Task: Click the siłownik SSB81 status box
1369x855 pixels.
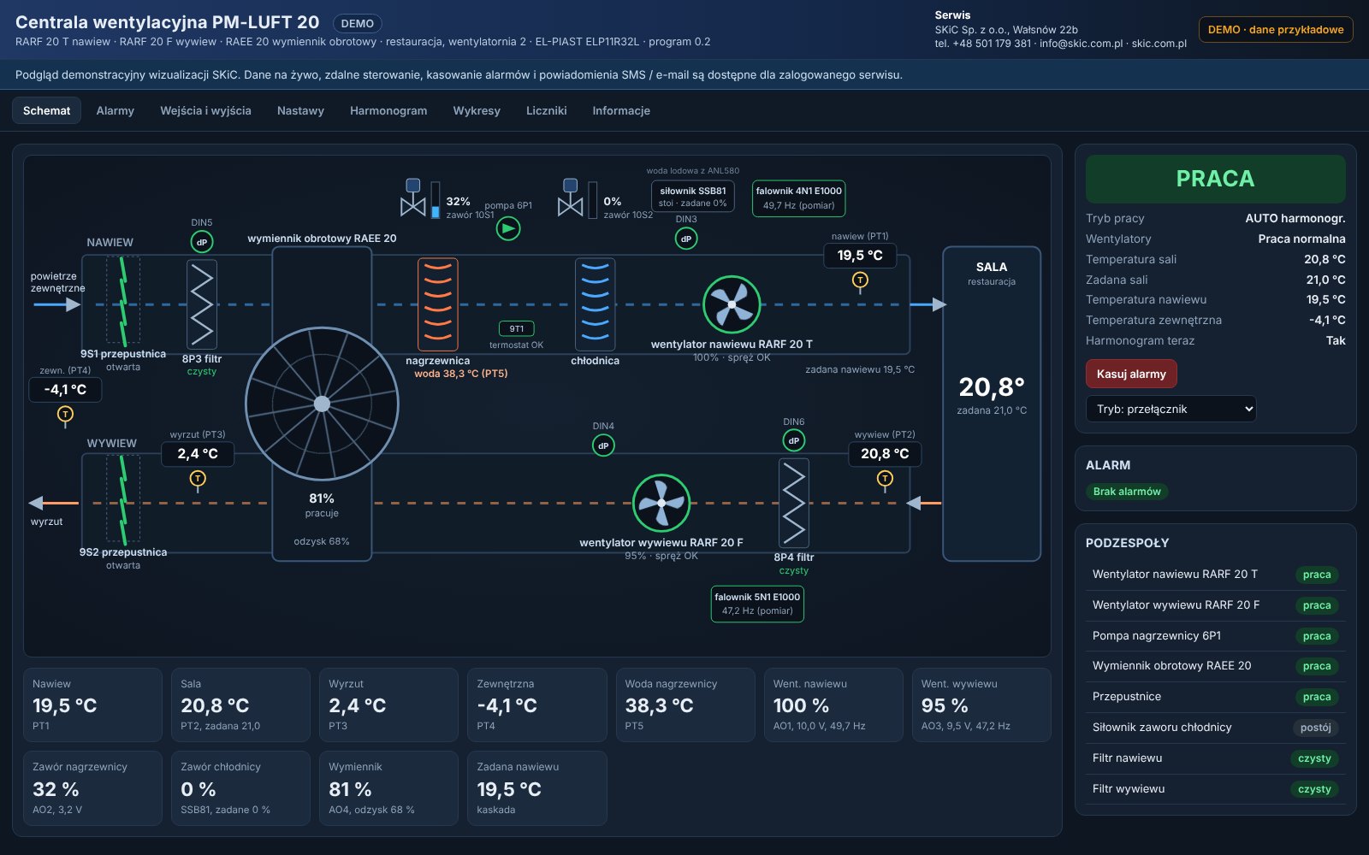Action: [x=693, y=196]
